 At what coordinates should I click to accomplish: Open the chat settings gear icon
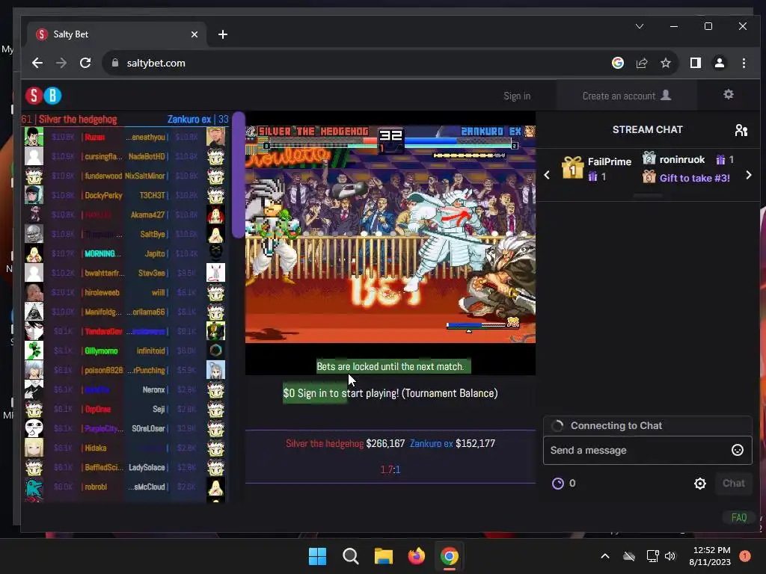(700, 484)
